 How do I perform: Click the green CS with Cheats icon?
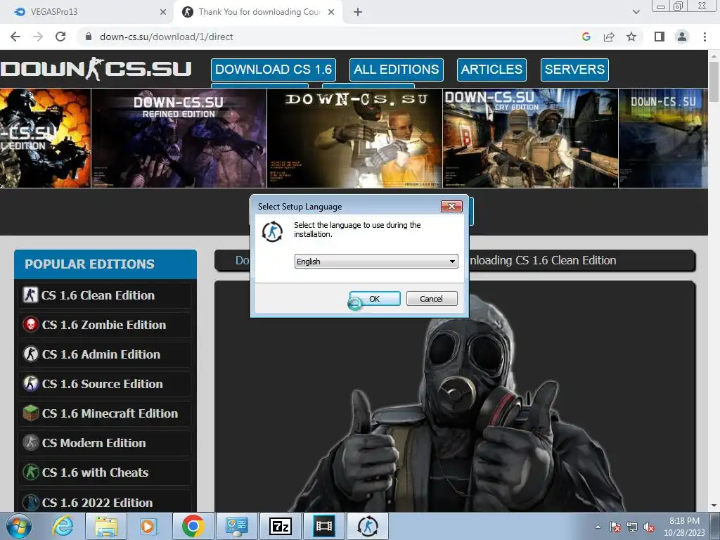point(31,472)
